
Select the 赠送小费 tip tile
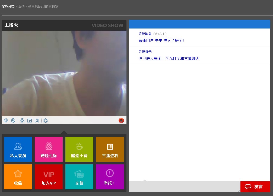click(x=79, y=149)
